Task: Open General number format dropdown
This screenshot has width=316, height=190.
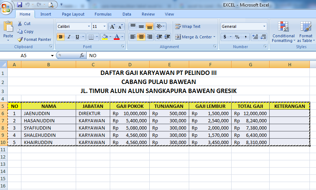Action: coord(264,26)
